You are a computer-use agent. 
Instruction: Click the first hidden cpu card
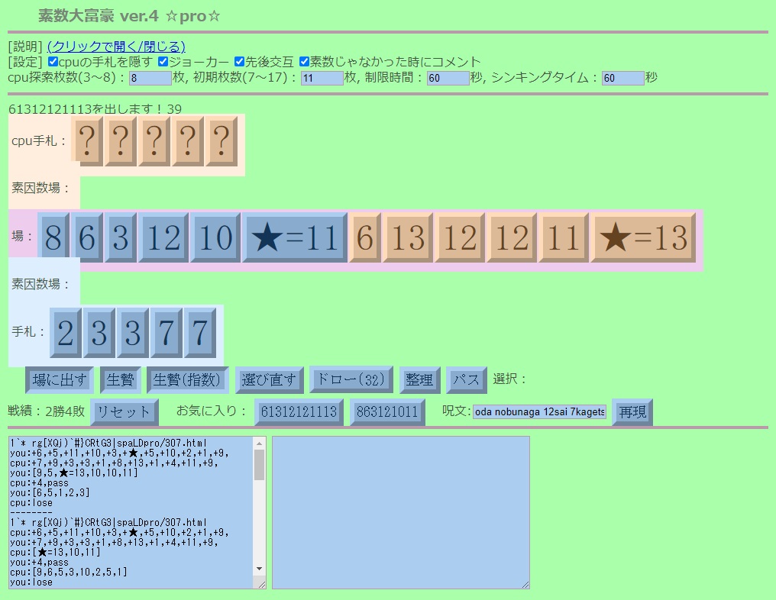click(x=87, y=141)
